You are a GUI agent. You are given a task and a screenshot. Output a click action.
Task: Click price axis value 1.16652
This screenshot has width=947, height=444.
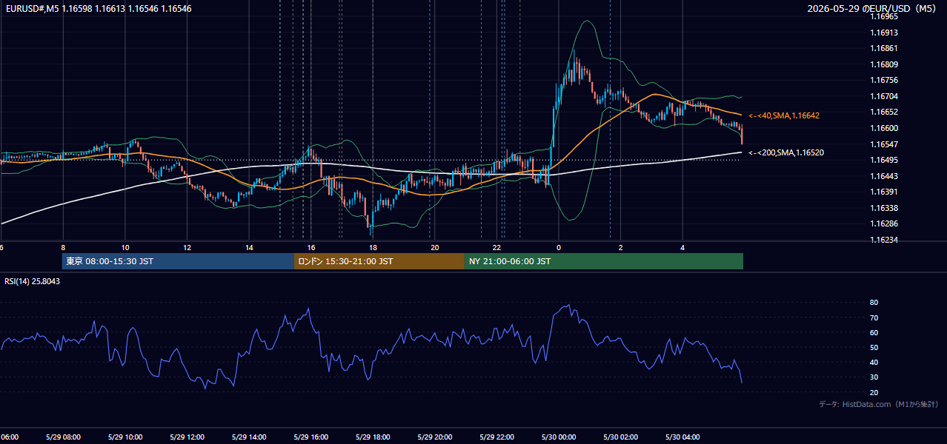[885, 112]
